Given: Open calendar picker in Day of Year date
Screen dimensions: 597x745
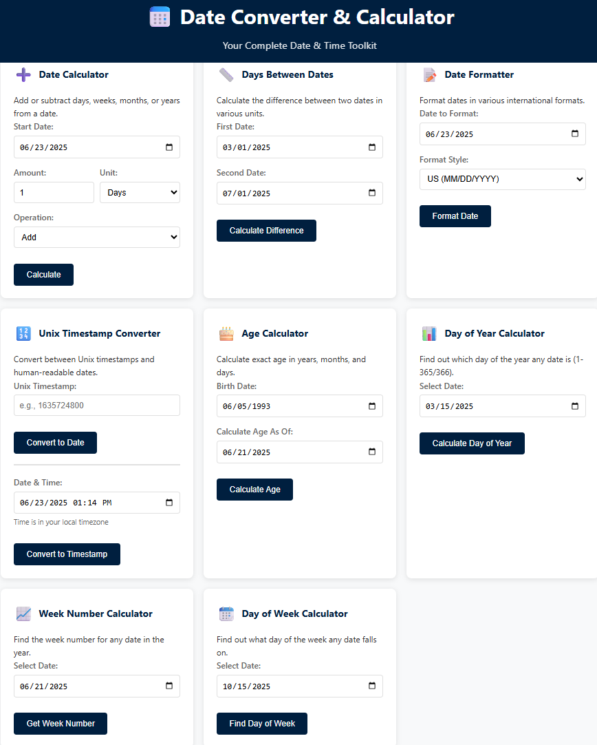Looking at the screenshot, I should click(575, 406).
